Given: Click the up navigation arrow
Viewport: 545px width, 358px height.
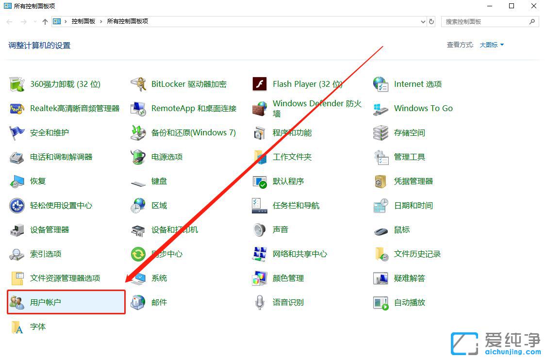Looking at the screenshot, I should (44, 21).
